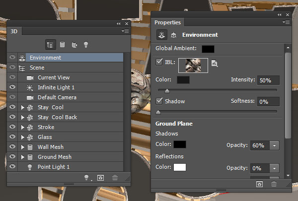The height and width of the screenshot is (201, 298).
Task: Click the IBL texture thumbnail
Action: click(x=193, y=66)
